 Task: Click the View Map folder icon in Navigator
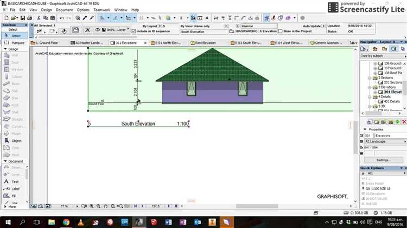[384, 49]
